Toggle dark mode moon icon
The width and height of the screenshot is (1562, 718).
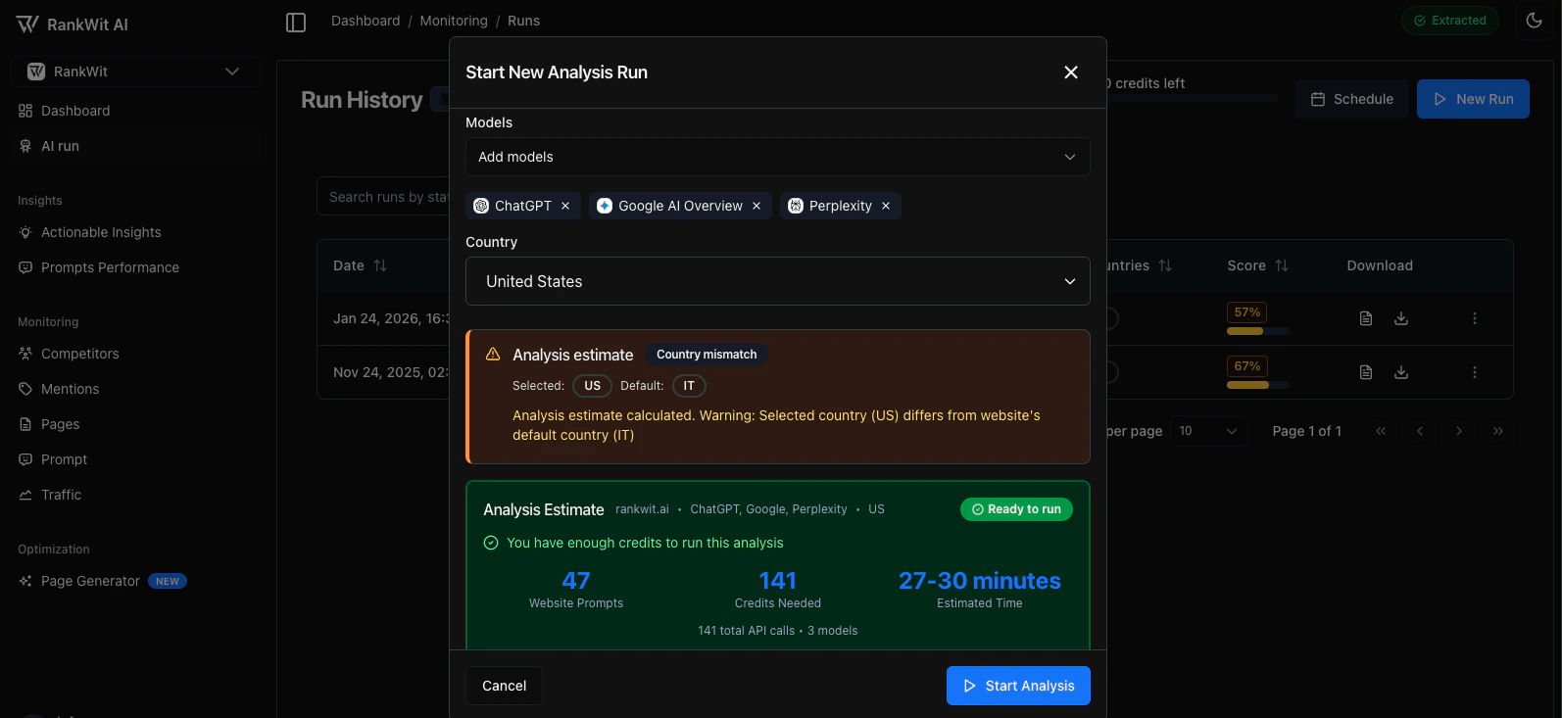coord(1535,21)
